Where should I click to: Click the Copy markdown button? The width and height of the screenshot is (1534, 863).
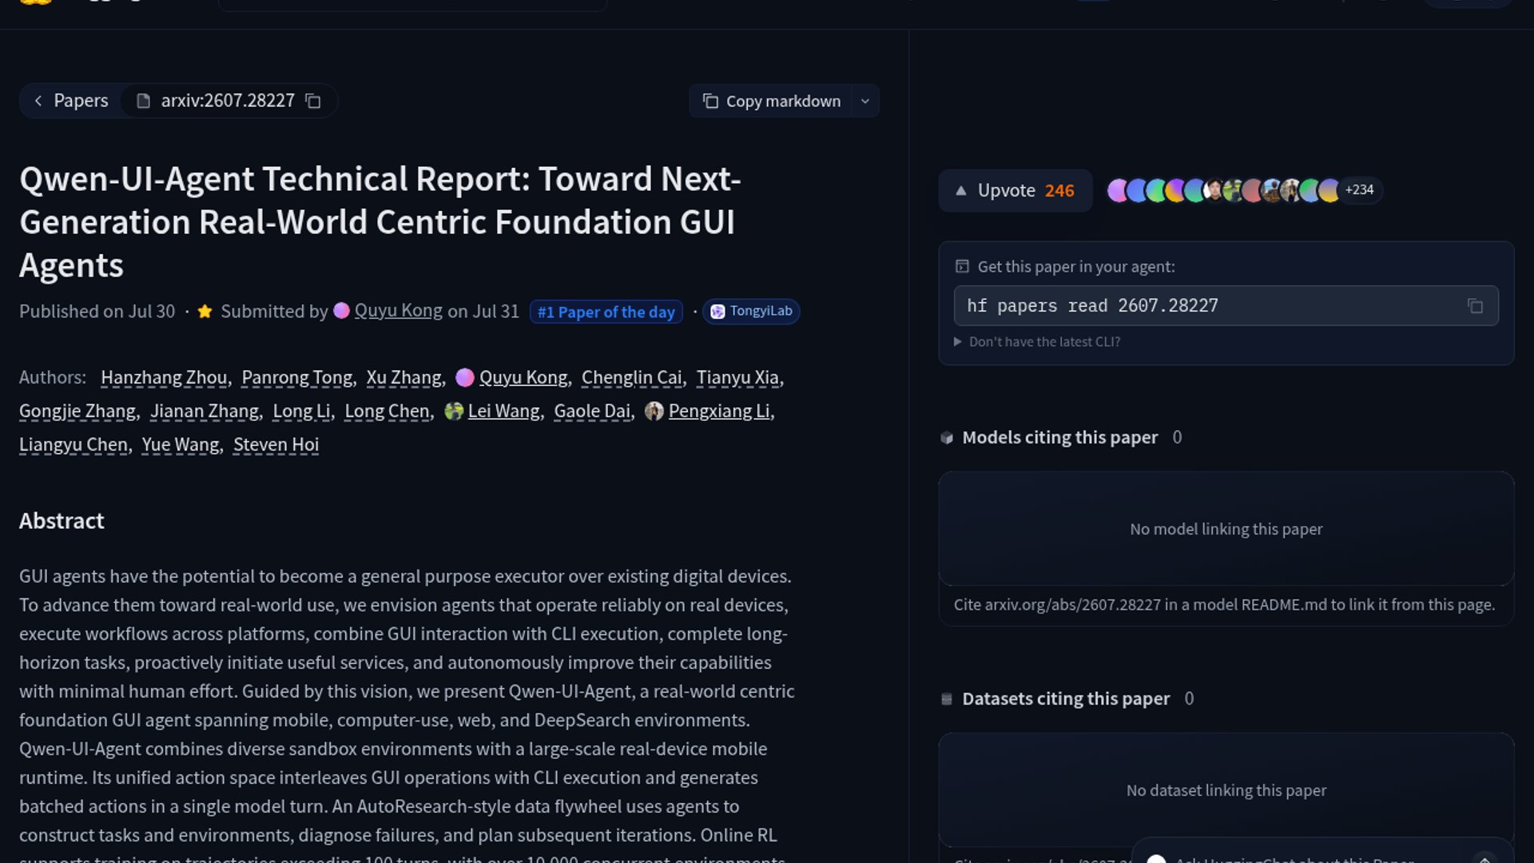771,101
